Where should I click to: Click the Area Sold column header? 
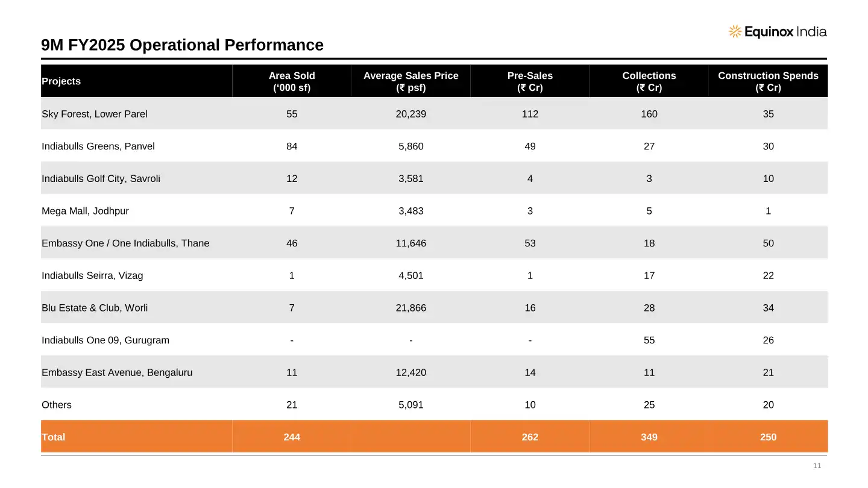click(292, 81)
